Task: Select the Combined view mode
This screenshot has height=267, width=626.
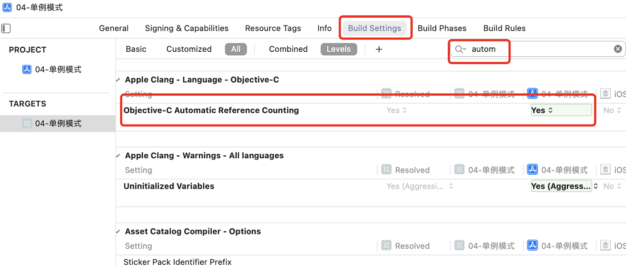Action: point(289,49)
